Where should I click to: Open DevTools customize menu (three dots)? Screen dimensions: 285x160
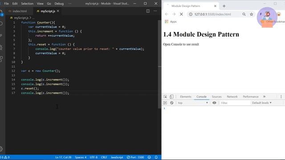281,97
